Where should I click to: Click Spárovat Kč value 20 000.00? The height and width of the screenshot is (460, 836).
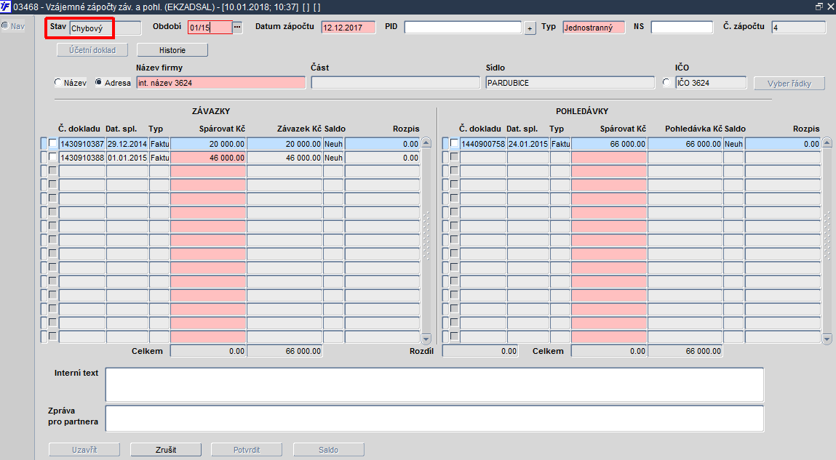208,144
